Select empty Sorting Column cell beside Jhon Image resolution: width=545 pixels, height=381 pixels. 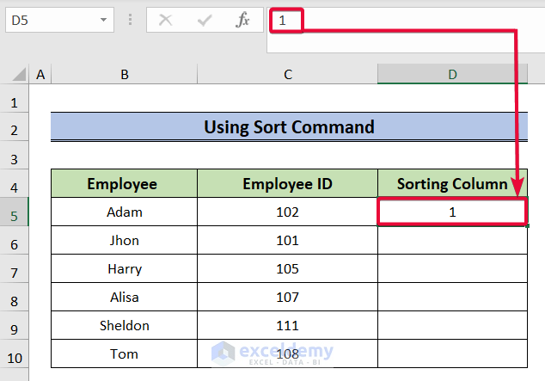pos(452,240)
